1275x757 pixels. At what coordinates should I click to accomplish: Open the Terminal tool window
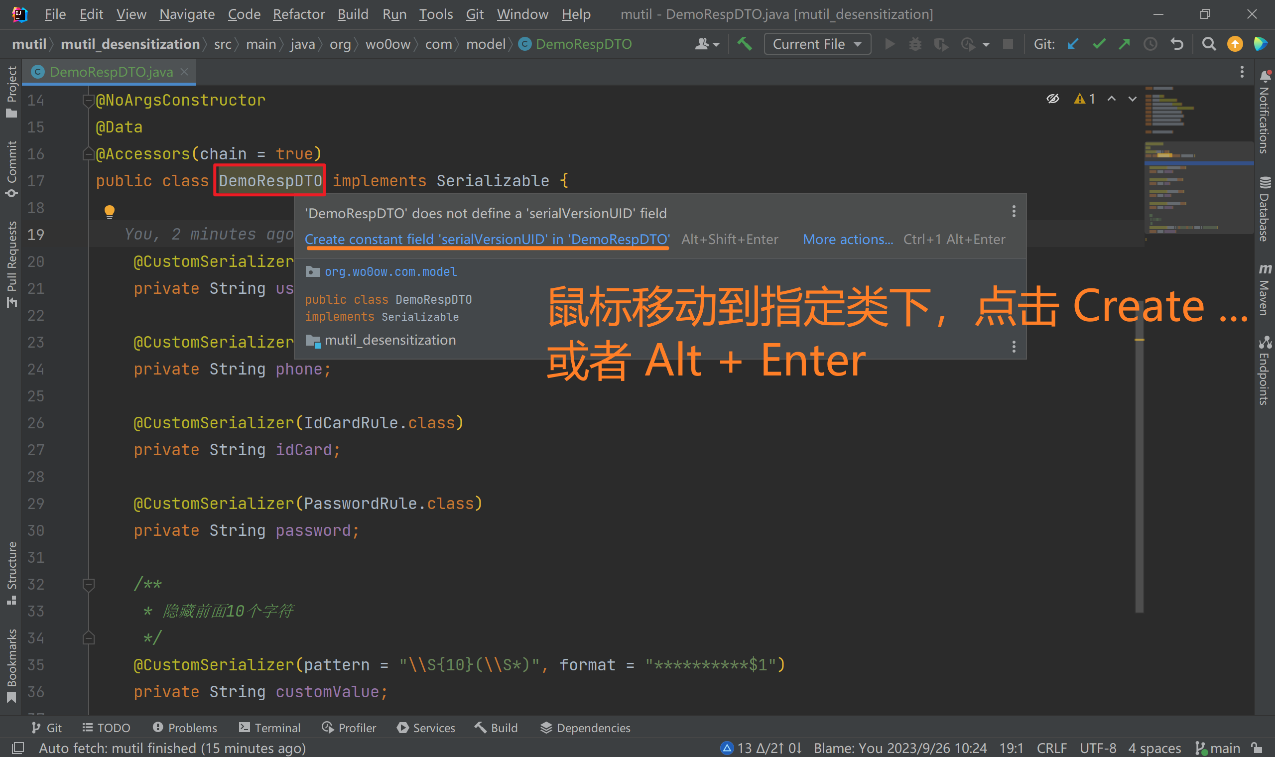pyautogui.click(x=270, y=728)
